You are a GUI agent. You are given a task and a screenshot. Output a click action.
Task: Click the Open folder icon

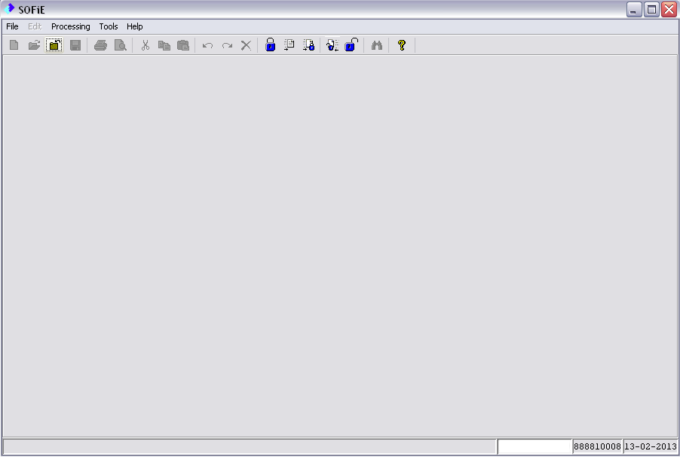(x=34, y=45)
